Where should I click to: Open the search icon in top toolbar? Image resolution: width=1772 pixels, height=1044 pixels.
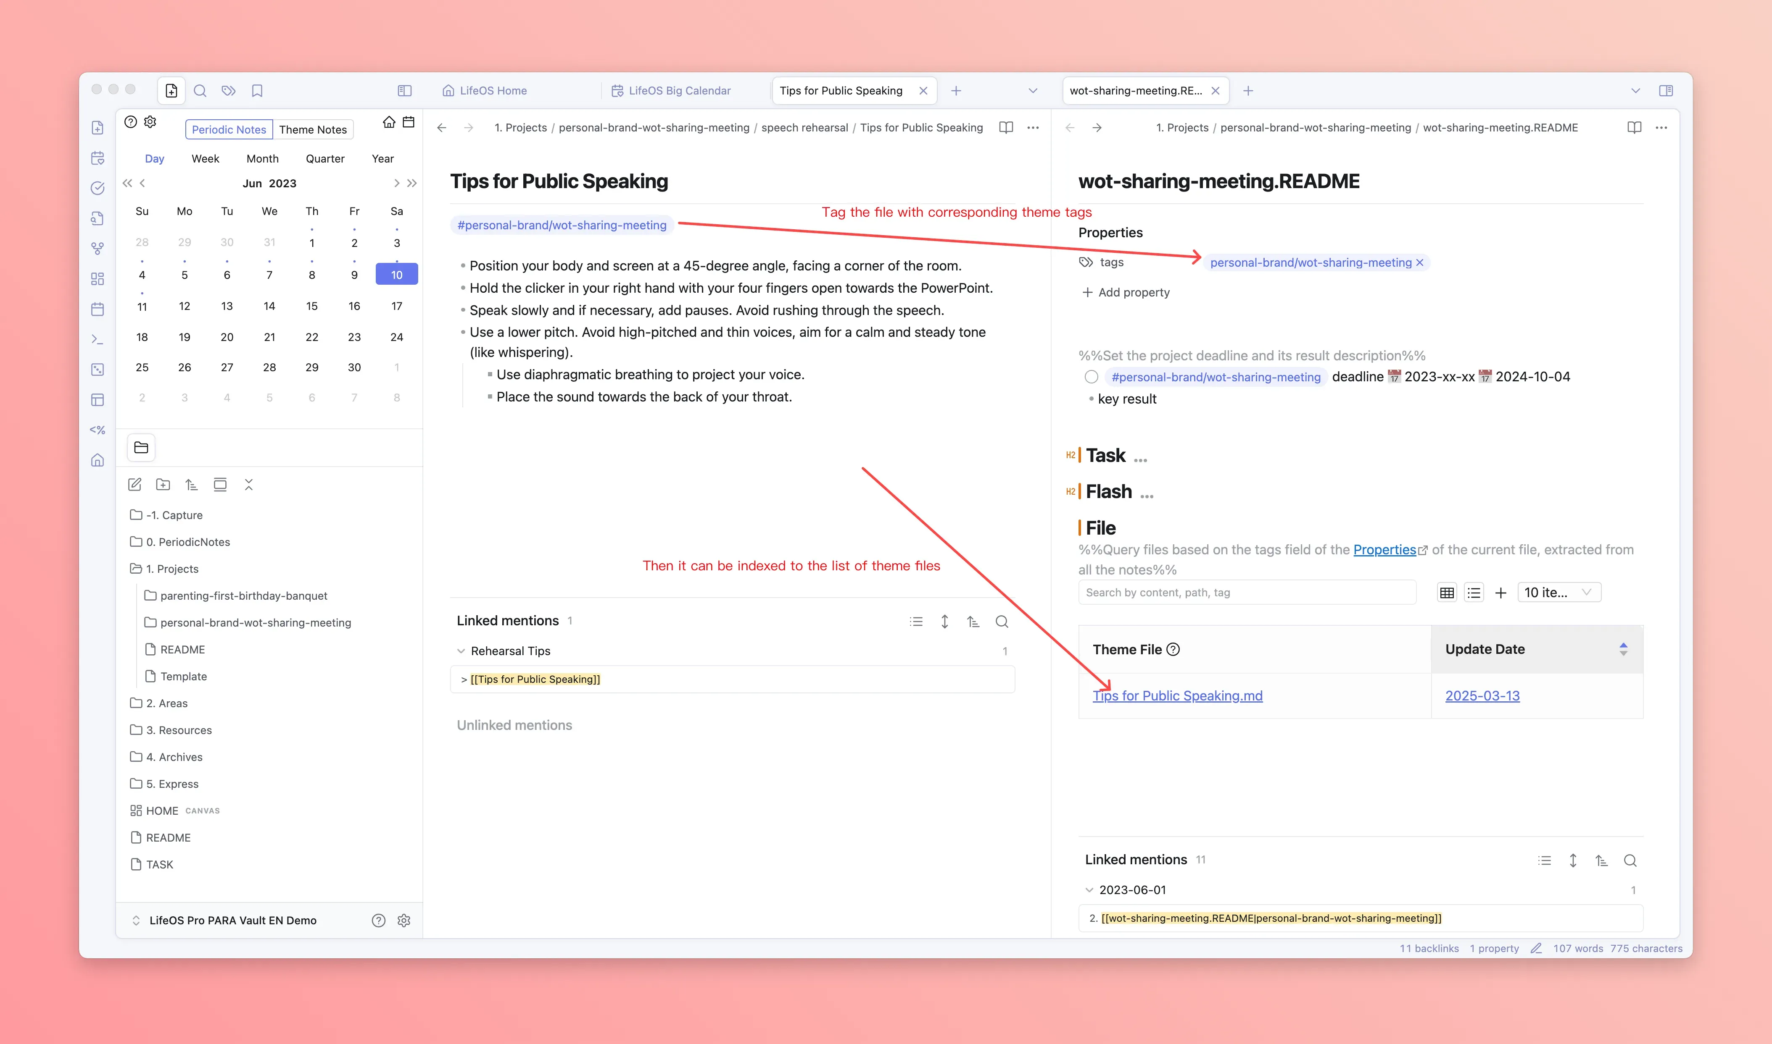click(200, 91)
